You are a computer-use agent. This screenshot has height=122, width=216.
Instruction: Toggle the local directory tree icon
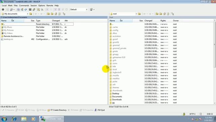click(64, 14)
